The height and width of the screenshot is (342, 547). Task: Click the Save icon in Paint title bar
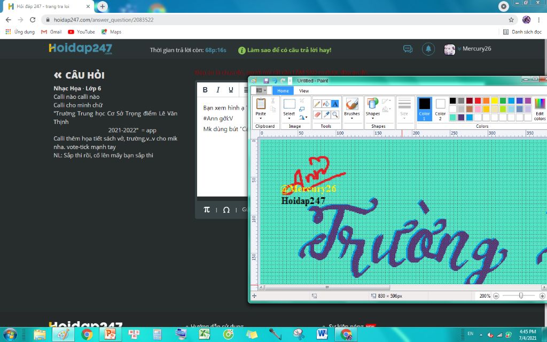(266, 81)
